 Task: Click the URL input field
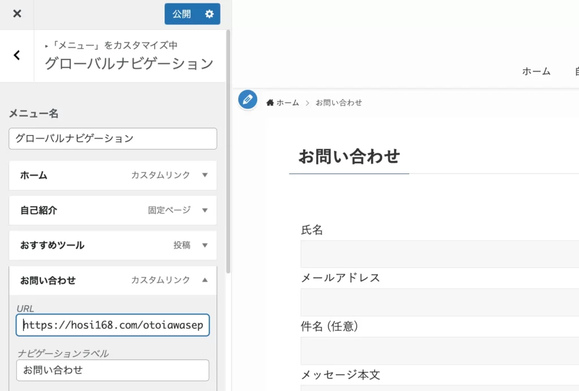(x=113, y=325)
